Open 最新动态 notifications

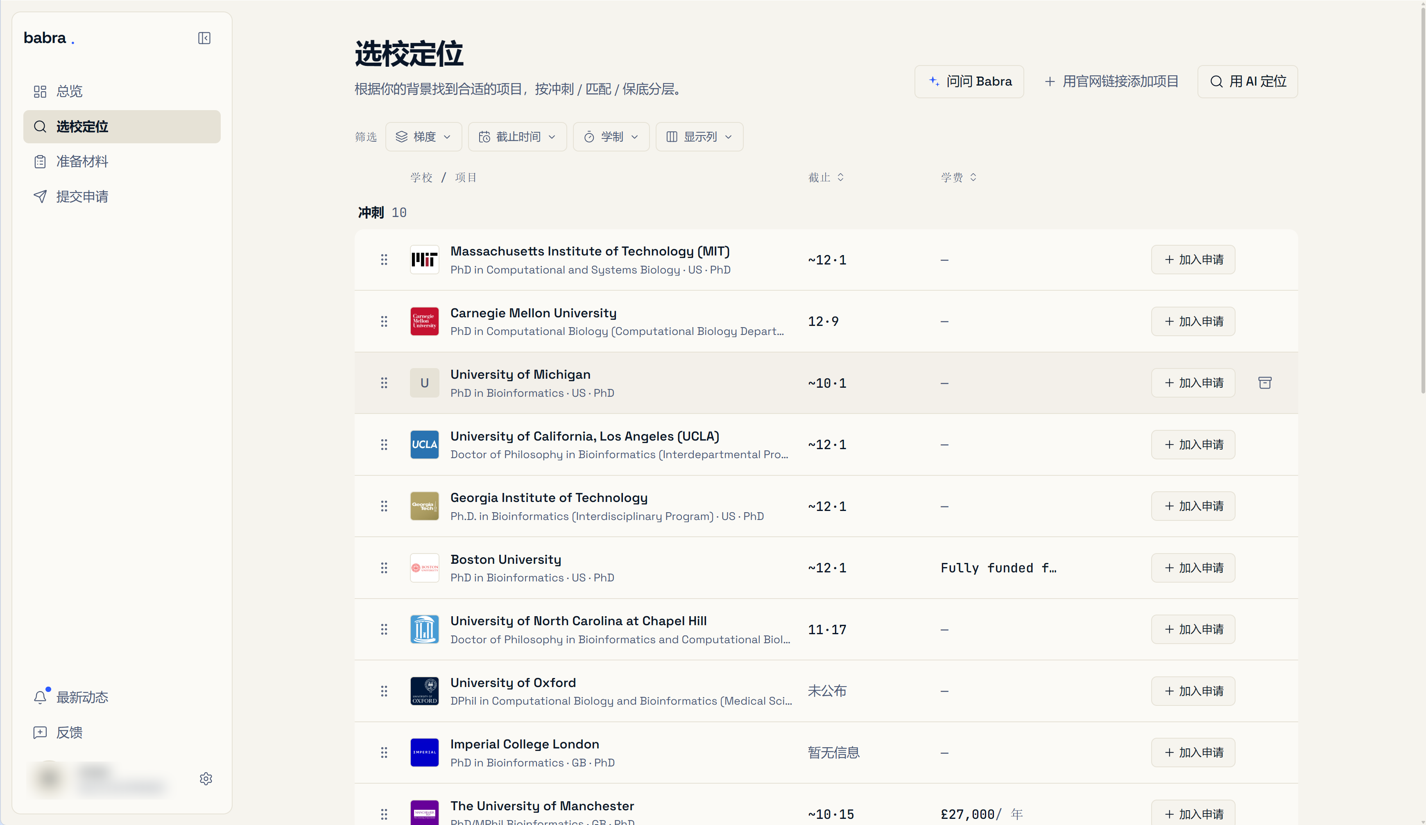pyautogui.click(x=122, y=697)
